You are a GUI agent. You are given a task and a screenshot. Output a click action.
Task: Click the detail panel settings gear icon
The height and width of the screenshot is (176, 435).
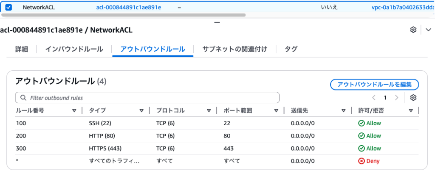(x=413, y=30)
